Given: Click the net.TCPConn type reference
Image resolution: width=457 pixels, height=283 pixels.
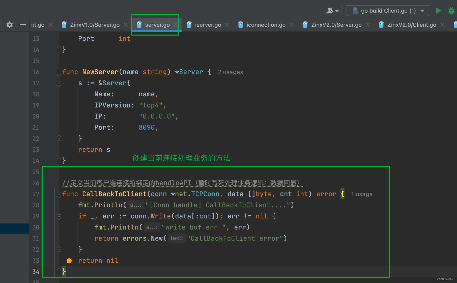Looking at the screenshot, I should click(197, 194).
